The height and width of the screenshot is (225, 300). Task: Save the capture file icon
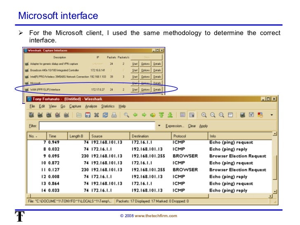(x=88, y=115)
